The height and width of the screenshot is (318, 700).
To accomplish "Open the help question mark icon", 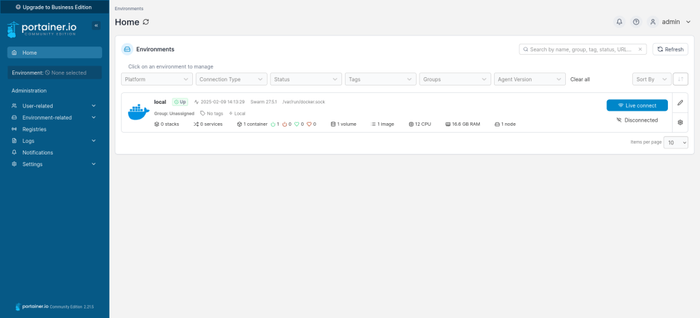I will [636, 22].
